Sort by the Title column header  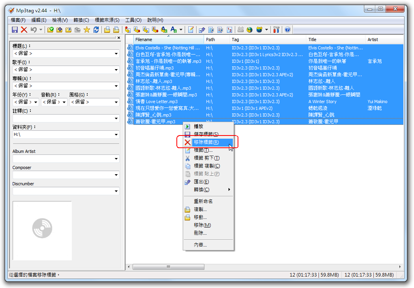pos(336,40)
